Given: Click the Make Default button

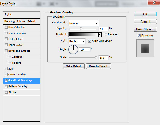Looking at the screenshot, I should point(74,66).
